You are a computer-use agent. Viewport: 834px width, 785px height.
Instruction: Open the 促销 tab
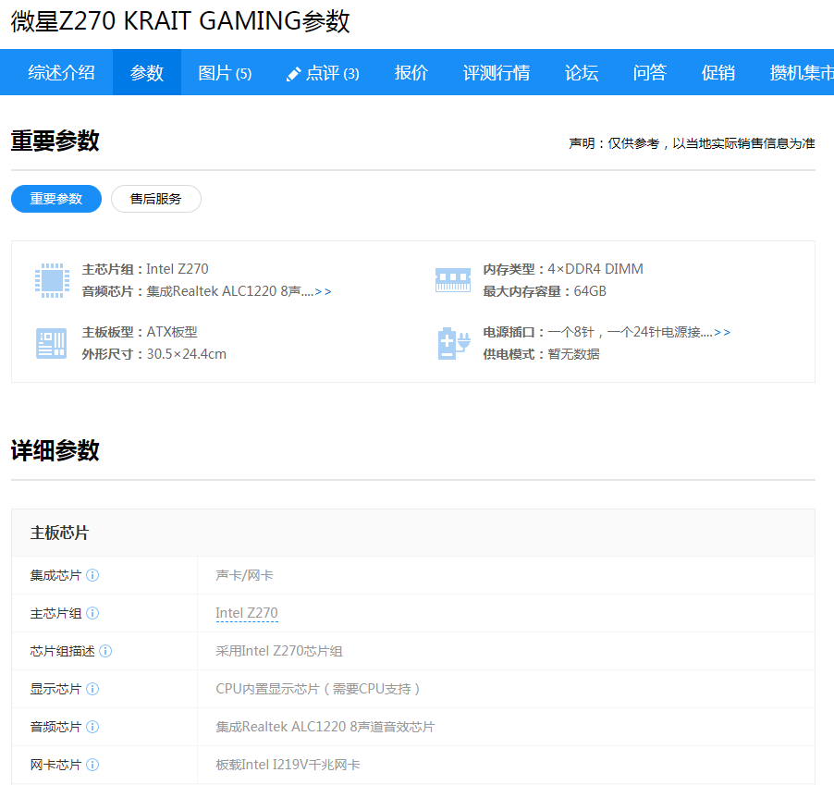(x=718, y=72)
